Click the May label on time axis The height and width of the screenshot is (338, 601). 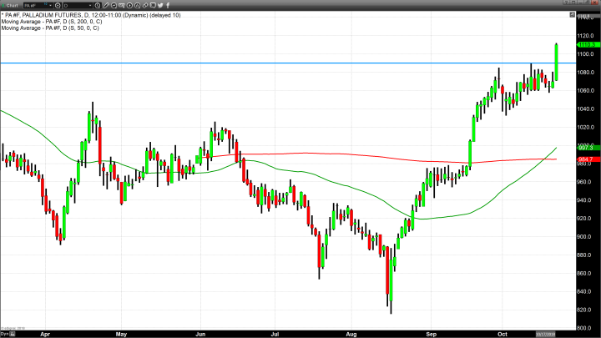[121, 334]
